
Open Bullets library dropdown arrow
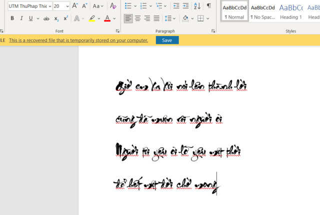tap(135, 6)
